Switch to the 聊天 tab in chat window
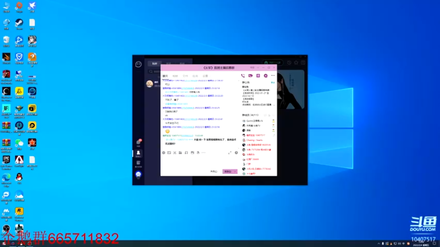 click(x=166, y=76)
